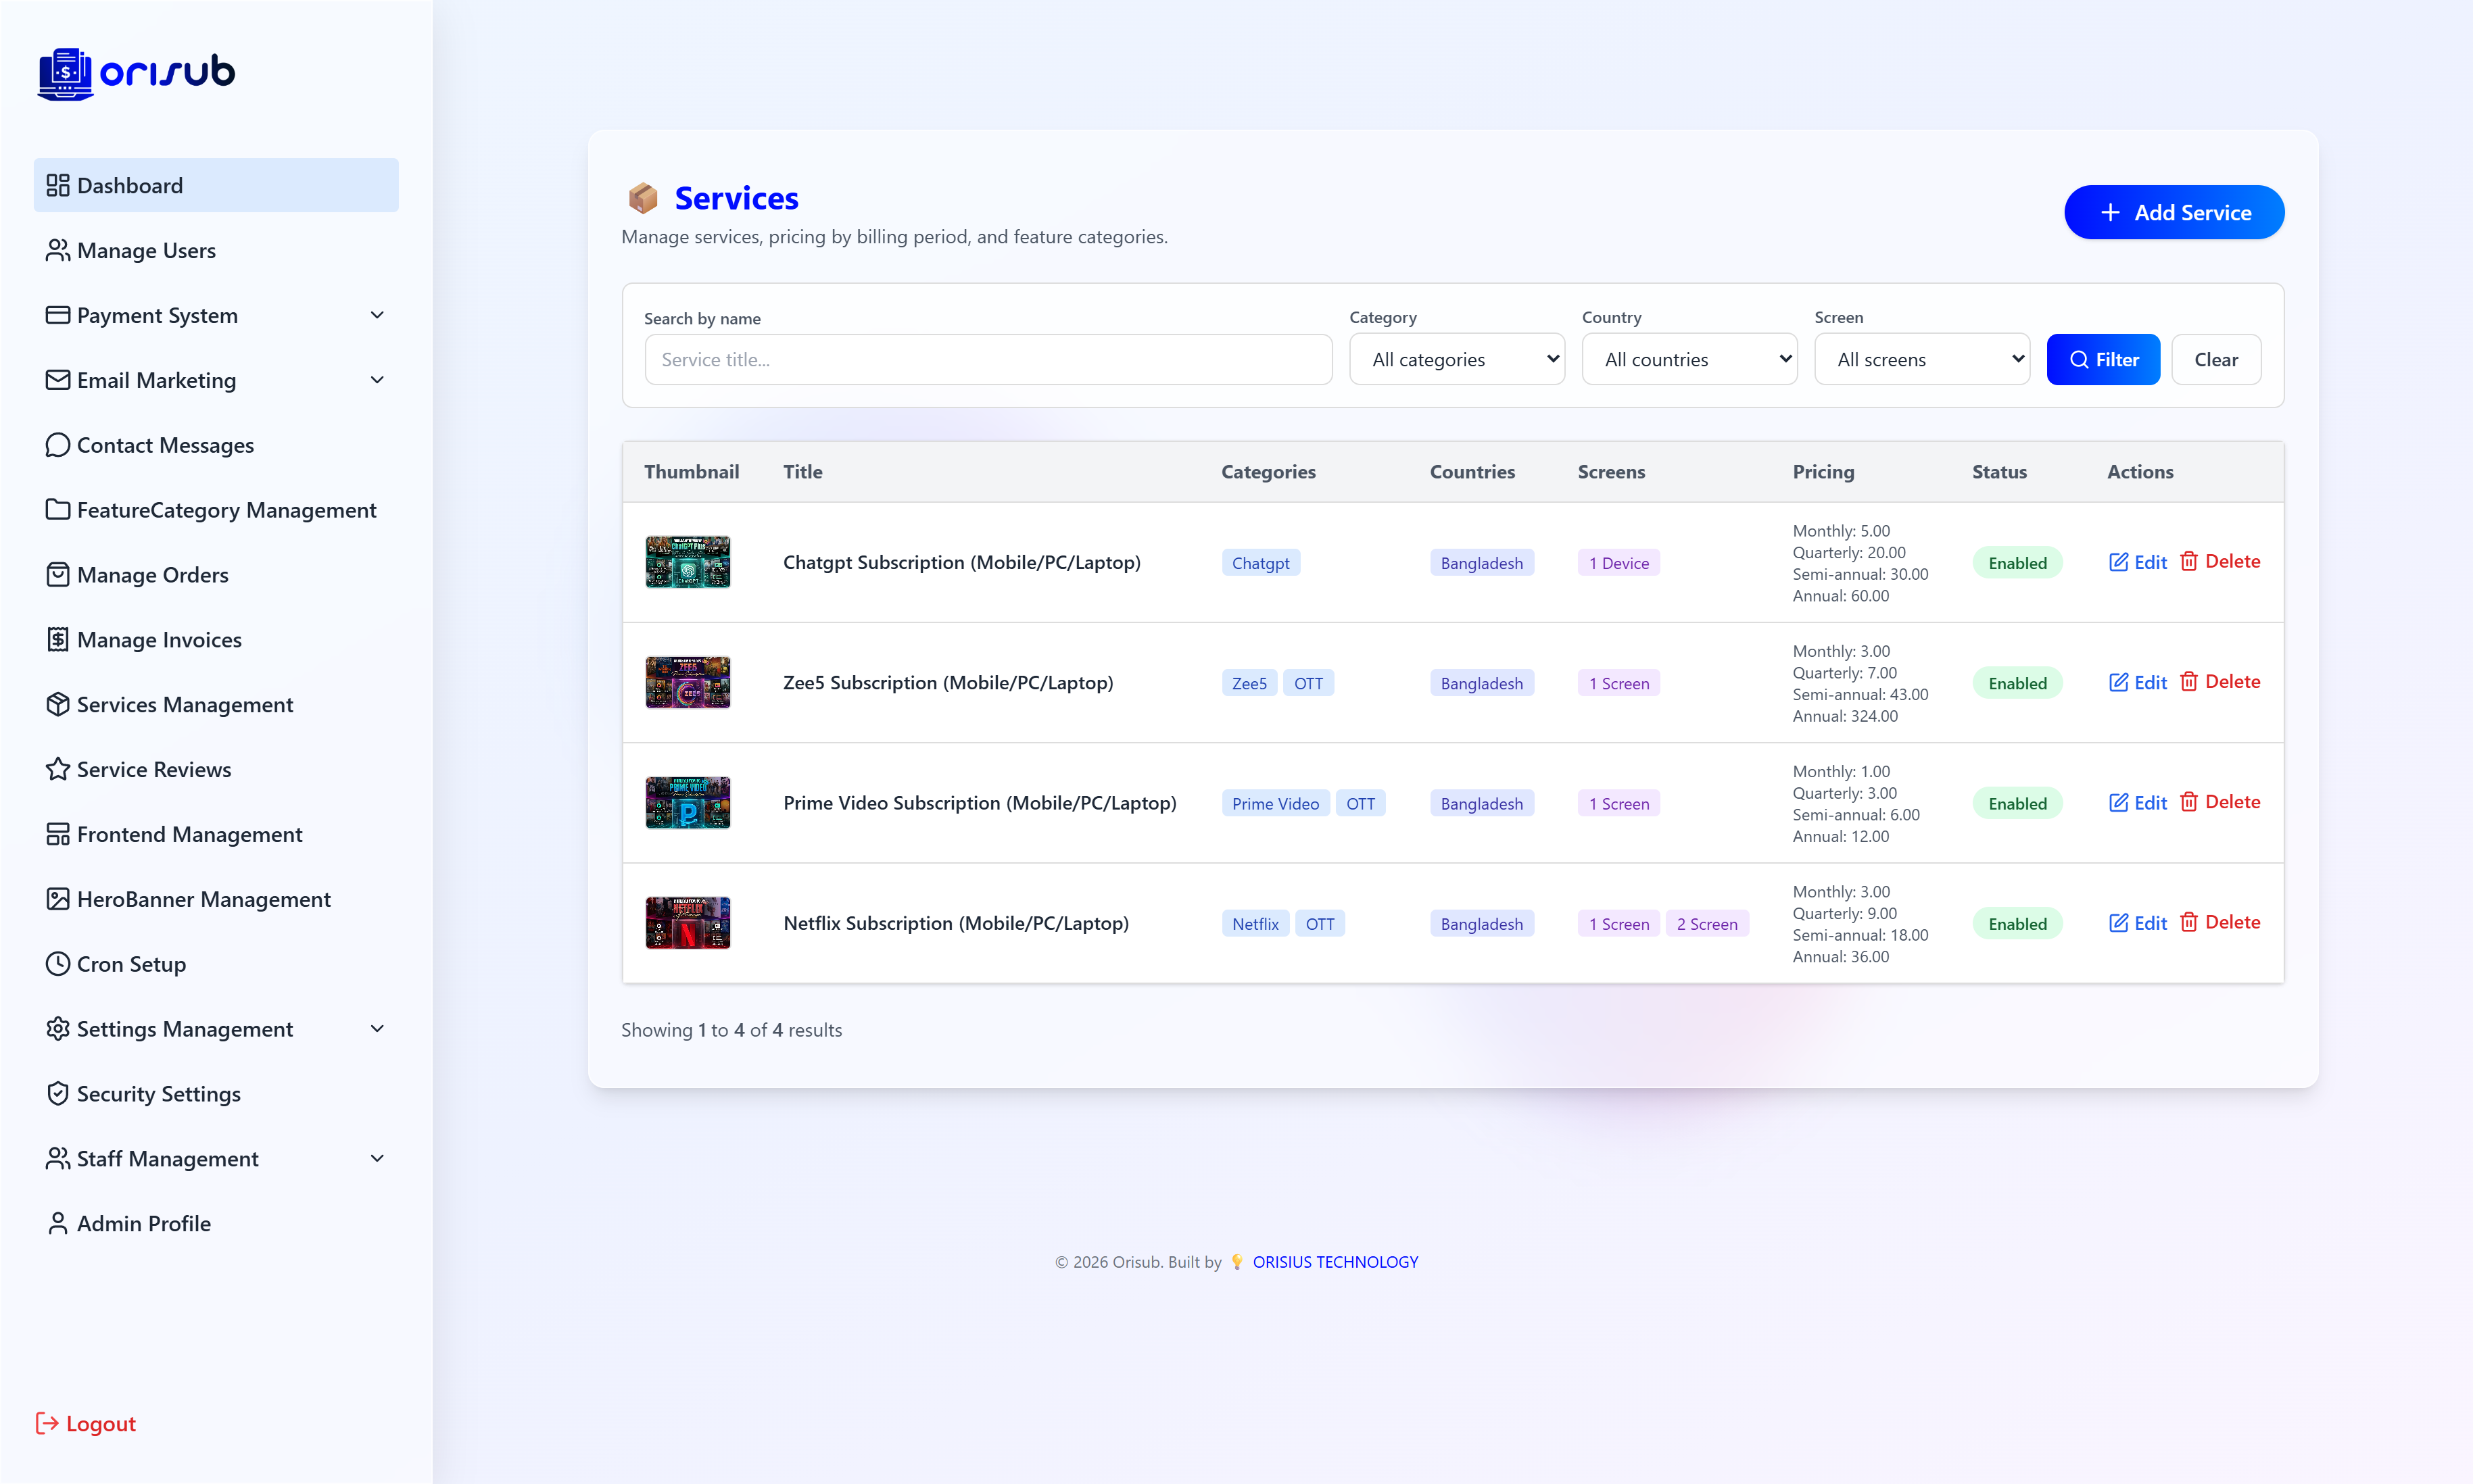Expand the Settings Management submenu chevron
The image size is (2473, 1484).
pos(377,1029)
